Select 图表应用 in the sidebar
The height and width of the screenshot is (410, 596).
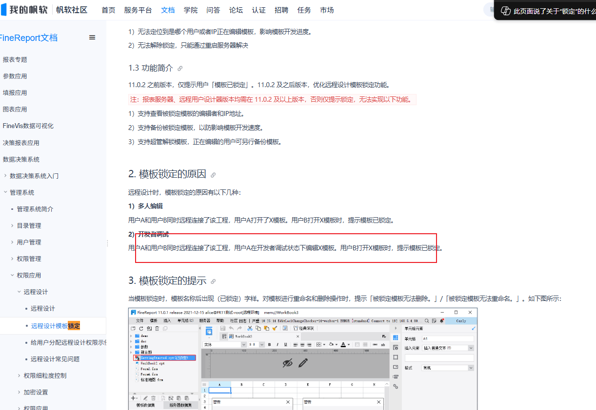click(x=15, y=109)
